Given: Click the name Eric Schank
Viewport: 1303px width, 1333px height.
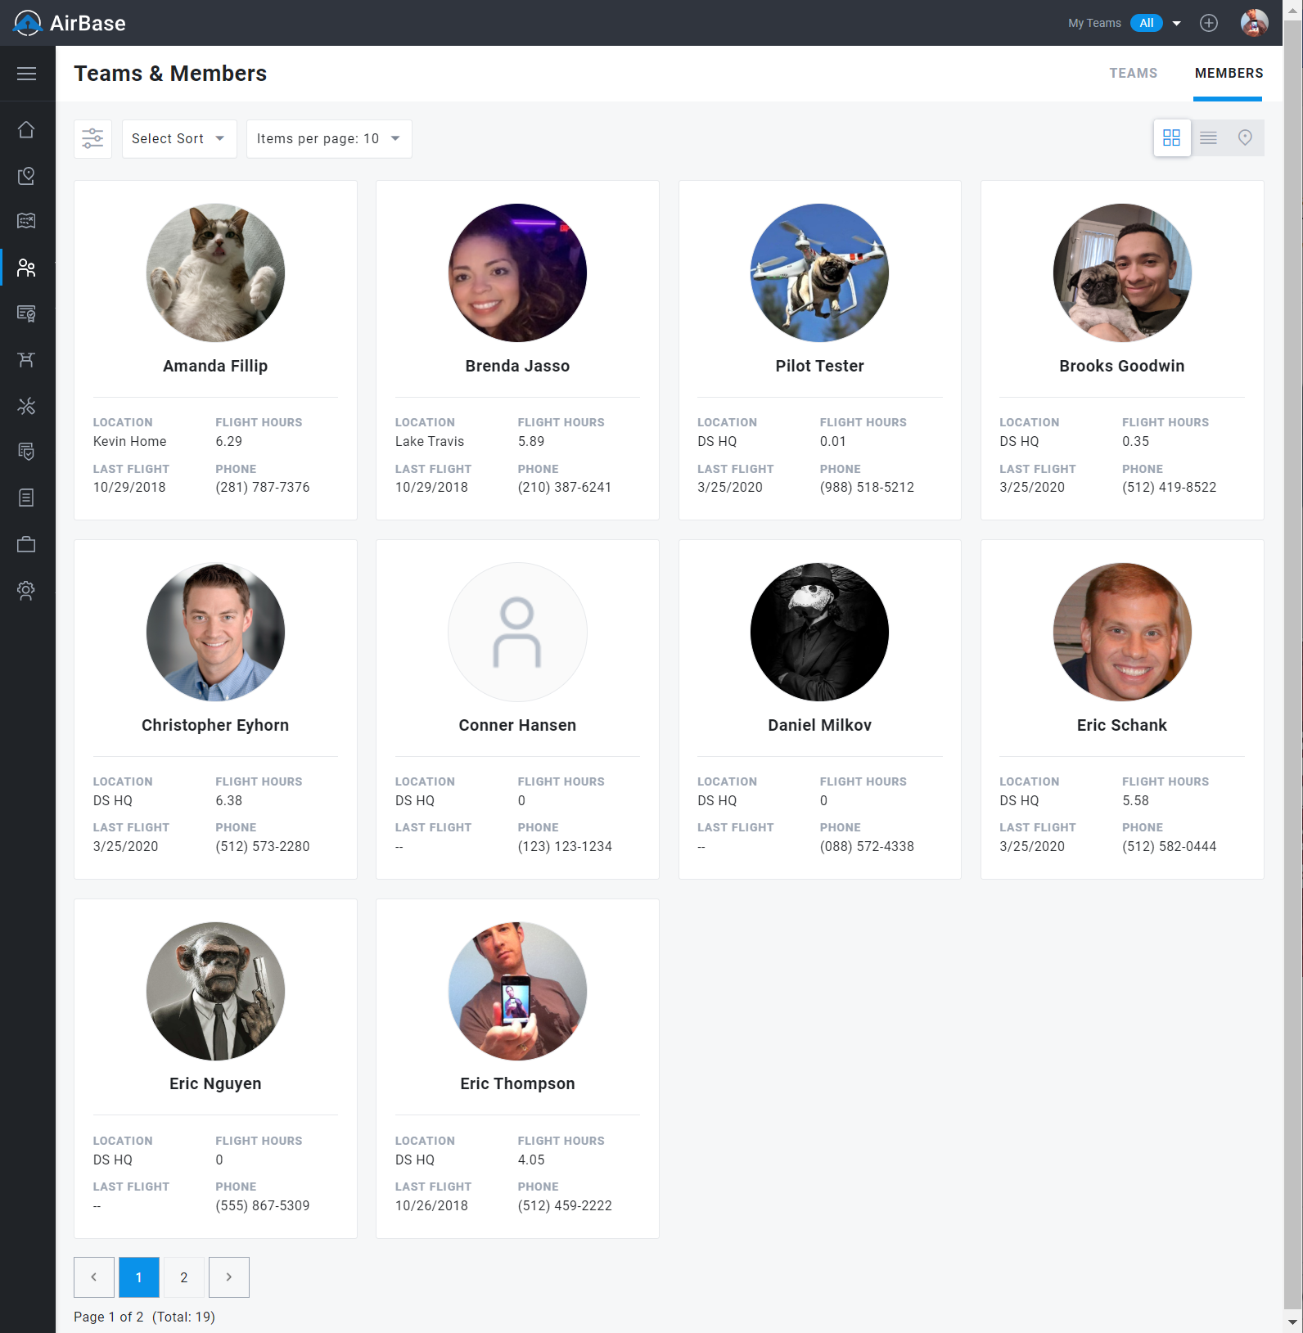Looking at the screenshot, I should 1122,725.
